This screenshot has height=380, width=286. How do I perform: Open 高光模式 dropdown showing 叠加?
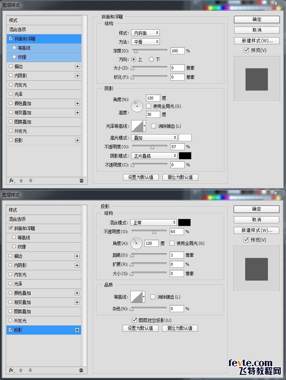point(155,138)
